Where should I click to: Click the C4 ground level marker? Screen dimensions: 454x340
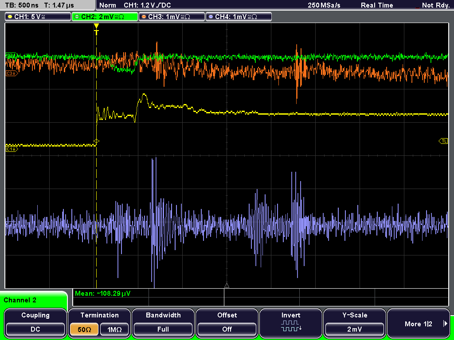pyautogui.click(x=12, y=224)
